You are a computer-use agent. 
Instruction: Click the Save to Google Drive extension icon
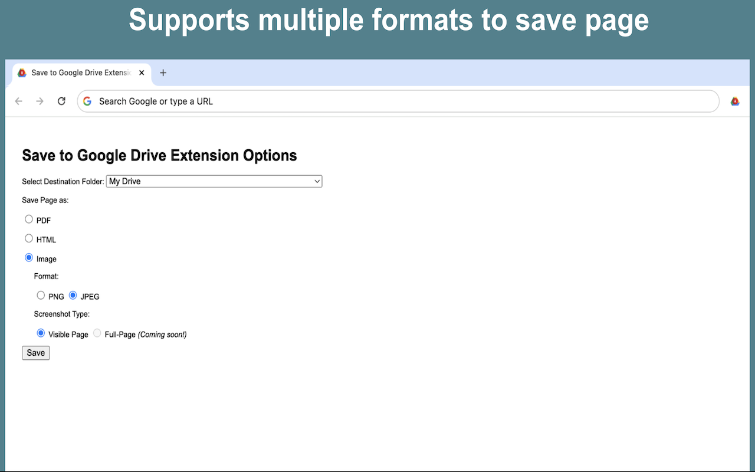[x=735, y=101]
